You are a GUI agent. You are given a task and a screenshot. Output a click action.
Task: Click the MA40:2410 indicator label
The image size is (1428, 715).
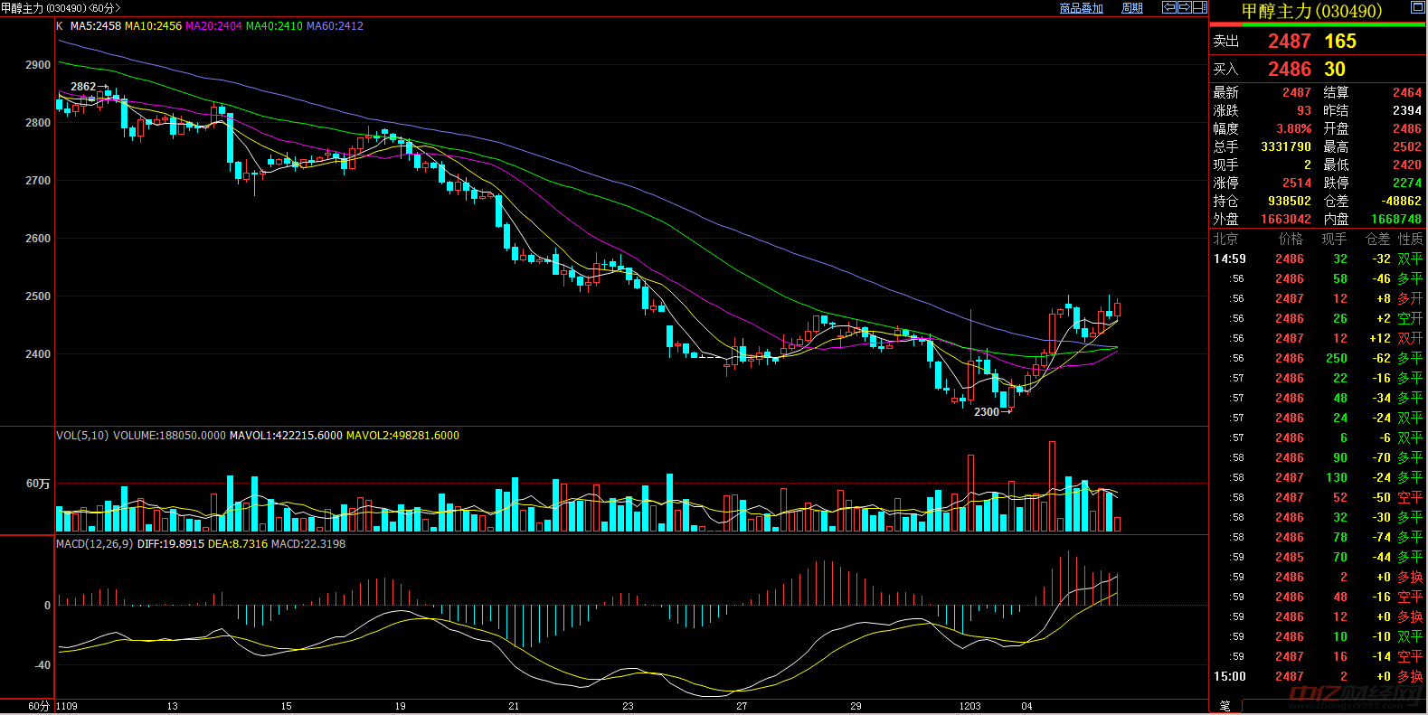pyautogui.click(x=274, y=26)
